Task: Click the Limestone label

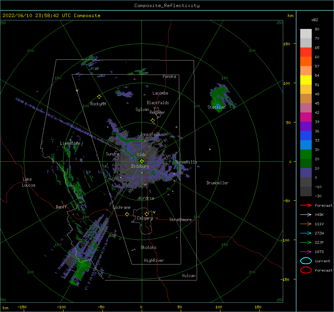Action: pyautogui.click(x=70, y=143)
